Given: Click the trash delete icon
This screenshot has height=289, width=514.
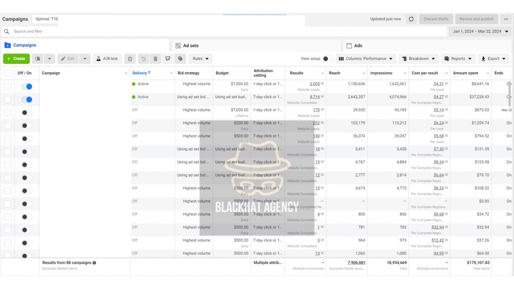Looking at the screenshot, I should (x=155, y=59).
